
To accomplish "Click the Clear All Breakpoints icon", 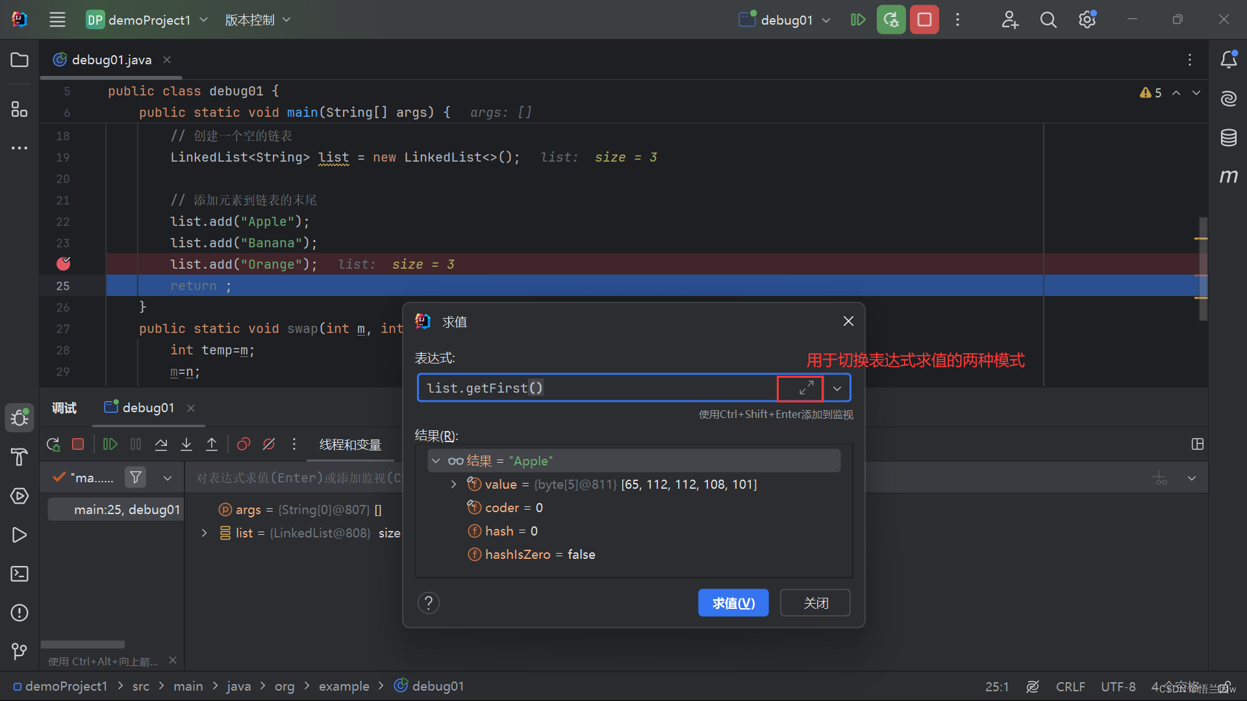I will point(268,443).
